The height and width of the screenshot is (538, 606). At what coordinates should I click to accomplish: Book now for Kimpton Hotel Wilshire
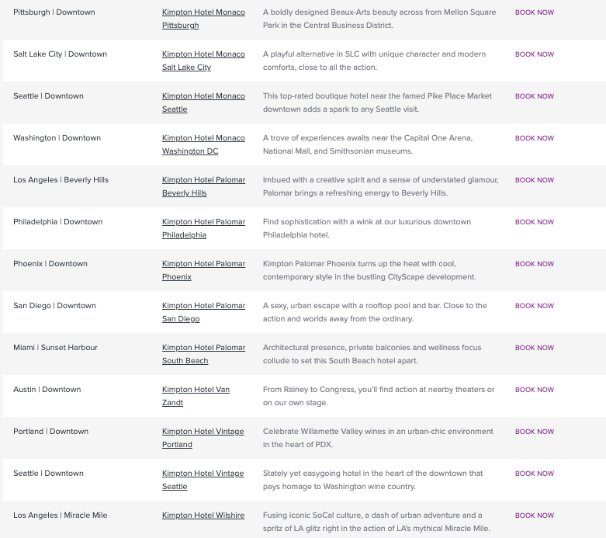point(535,515)
